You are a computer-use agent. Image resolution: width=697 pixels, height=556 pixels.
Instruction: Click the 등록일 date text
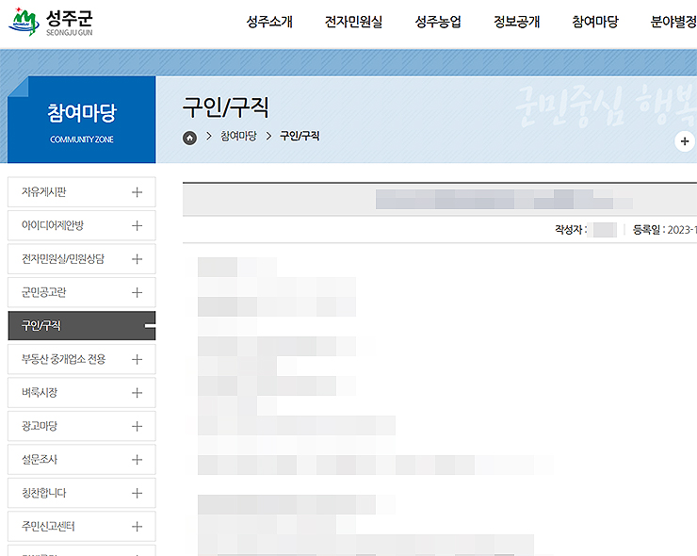[x=665, y=230]
